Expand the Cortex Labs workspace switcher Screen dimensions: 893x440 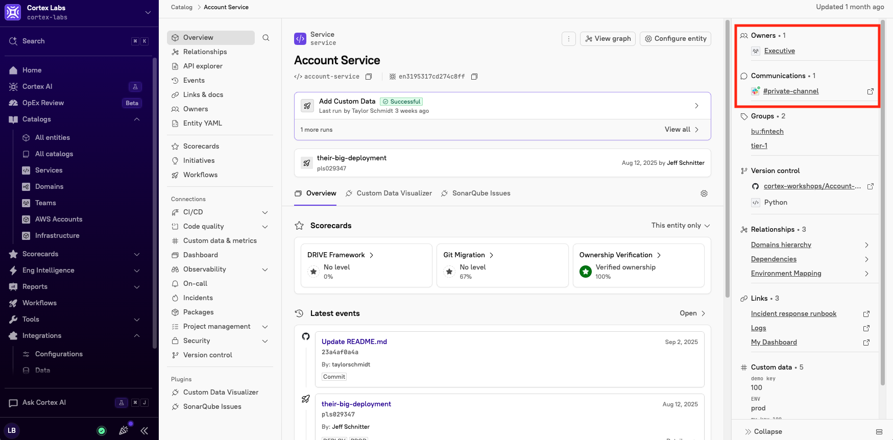point(148,12)
